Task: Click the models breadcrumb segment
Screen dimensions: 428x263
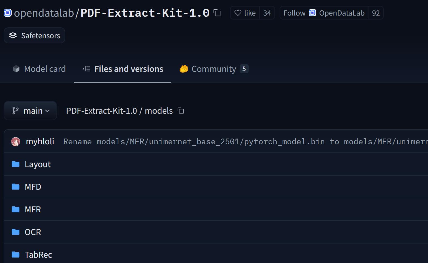Action: [x=159, y=111]
